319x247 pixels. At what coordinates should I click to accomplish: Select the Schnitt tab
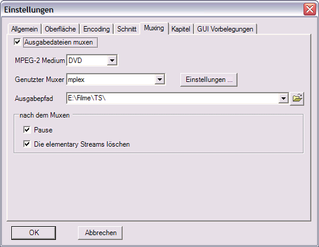127,29
